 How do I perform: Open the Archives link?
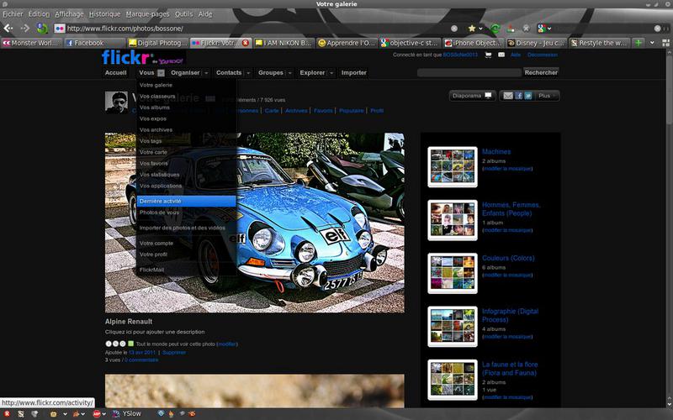[x=296, y=111]
